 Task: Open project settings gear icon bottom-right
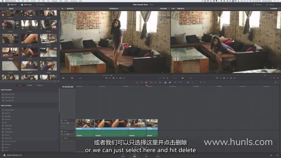pyautogui.click(x=277, y=155)
